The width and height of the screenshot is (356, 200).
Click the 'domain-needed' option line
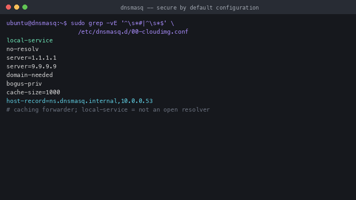click(x=30, y=75)
